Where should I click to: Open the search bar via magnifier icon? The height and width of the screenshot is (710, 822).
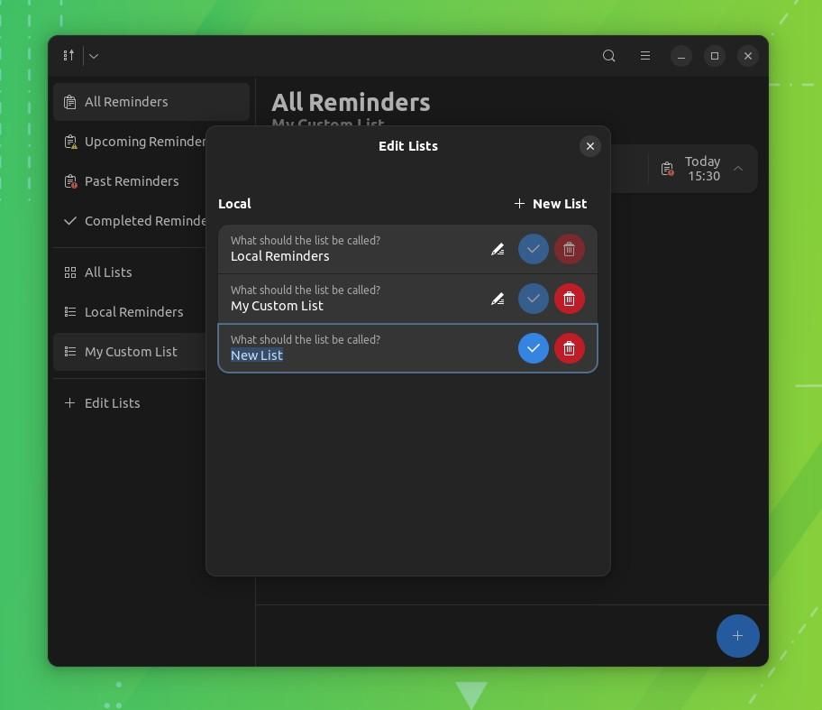click(x=608, y=55)
